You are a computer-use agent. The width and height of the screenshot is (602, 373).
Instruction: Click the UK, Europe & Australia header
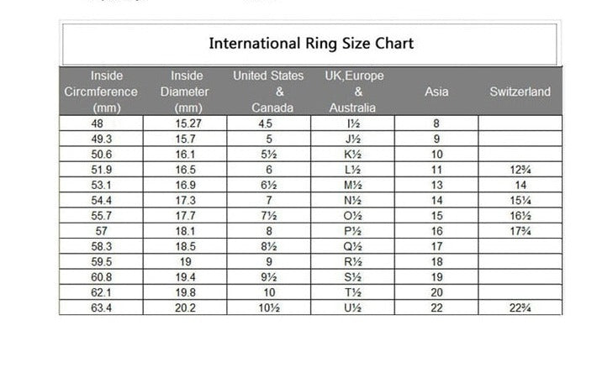353,91
